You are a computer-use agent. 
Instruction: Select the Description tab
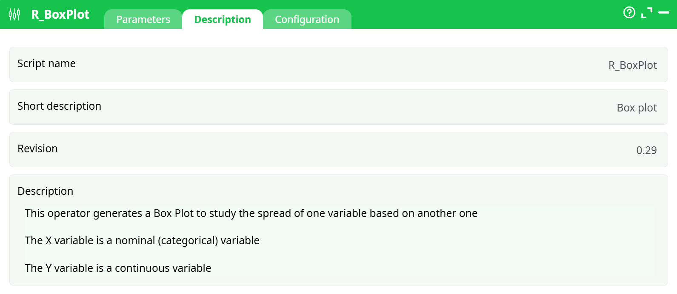tap(223, 20)
